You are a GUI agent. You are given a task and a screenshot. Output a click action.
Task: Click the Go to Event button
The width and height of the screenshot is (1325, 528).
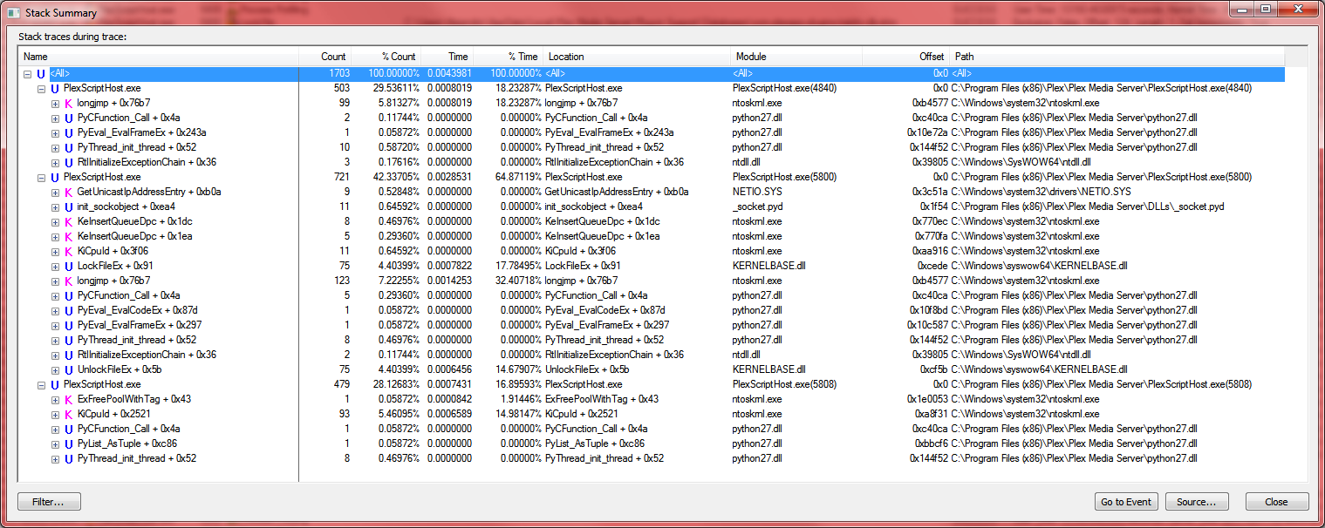pyautogui.click(x=1126, y=502)
